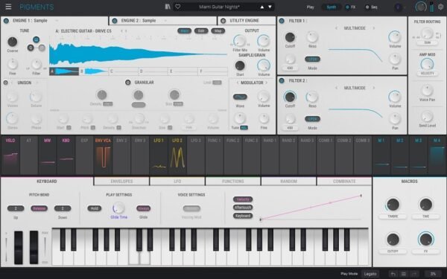Select Keyboard curve button
Image resolution: width=447 pixels, height=279 pixels.
(243, 216)
